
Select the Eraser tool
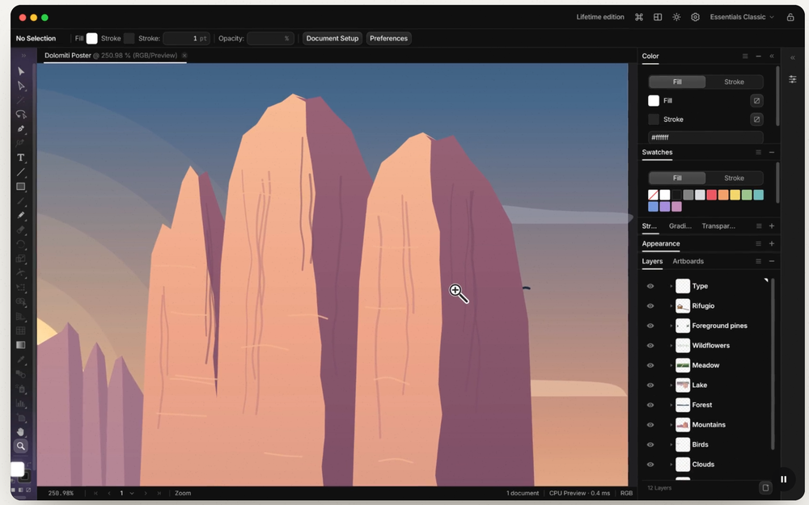click(21, 229)
